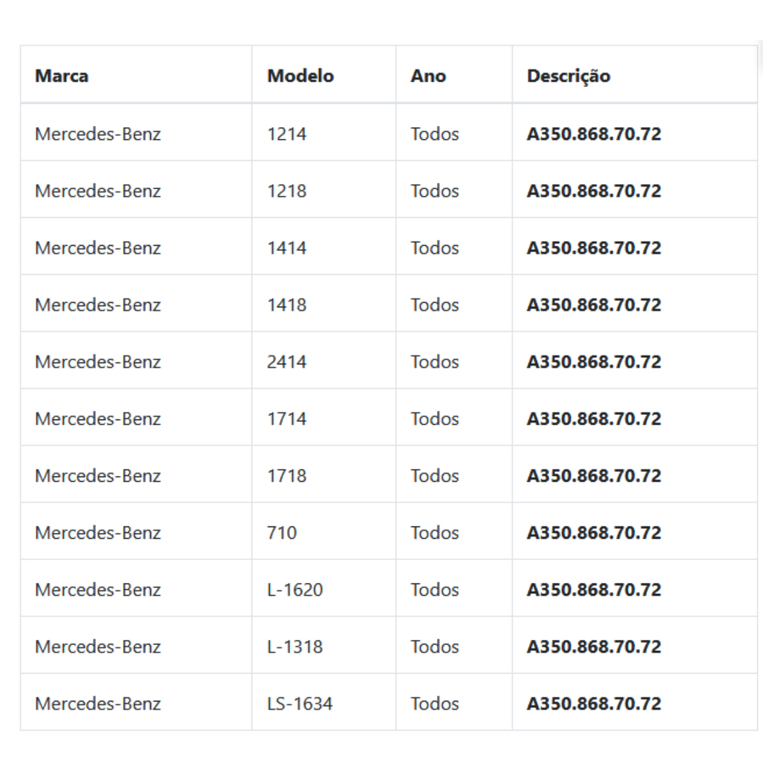Click Mercedes-Benz in the 1214 row
The height and width of the screenshot is (778, 778).
98,134
